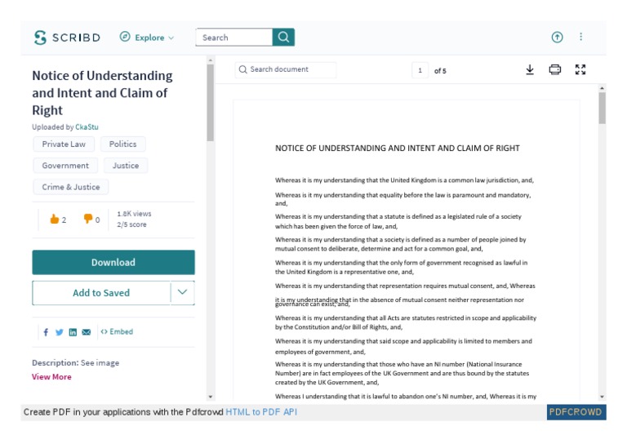Share on LinkedIn icon
This screenshot has height=444, width=627.
[73, 332]
